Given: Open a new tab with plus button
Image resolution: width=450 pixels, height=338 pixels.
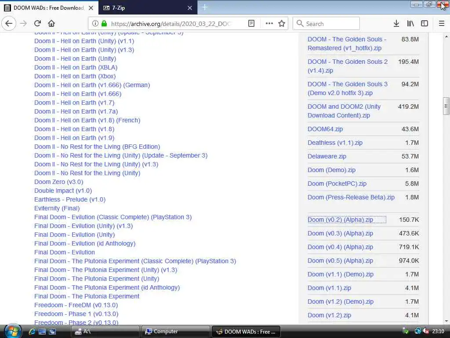Looking at the screenshot, I should (x=205, y=7).
